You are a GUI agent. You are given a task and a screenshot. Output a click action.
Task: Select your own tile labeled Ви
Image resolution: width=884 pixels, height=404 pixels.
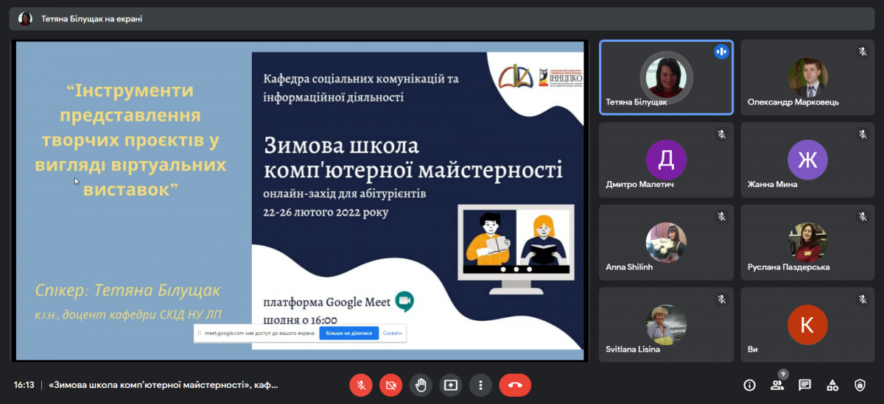tap(807, 325)
